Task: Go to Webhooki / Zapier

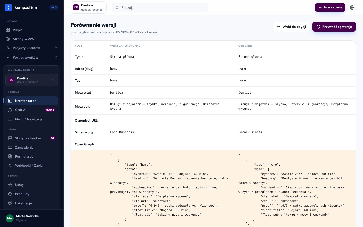Action: click(32, 165)
